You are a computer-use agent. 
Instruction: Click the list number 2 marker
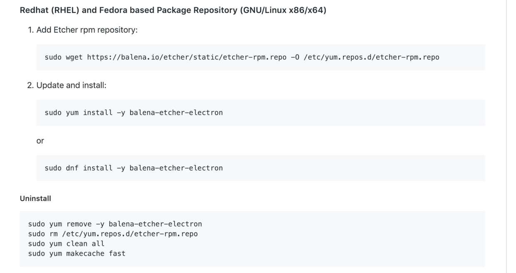(30, 85)
